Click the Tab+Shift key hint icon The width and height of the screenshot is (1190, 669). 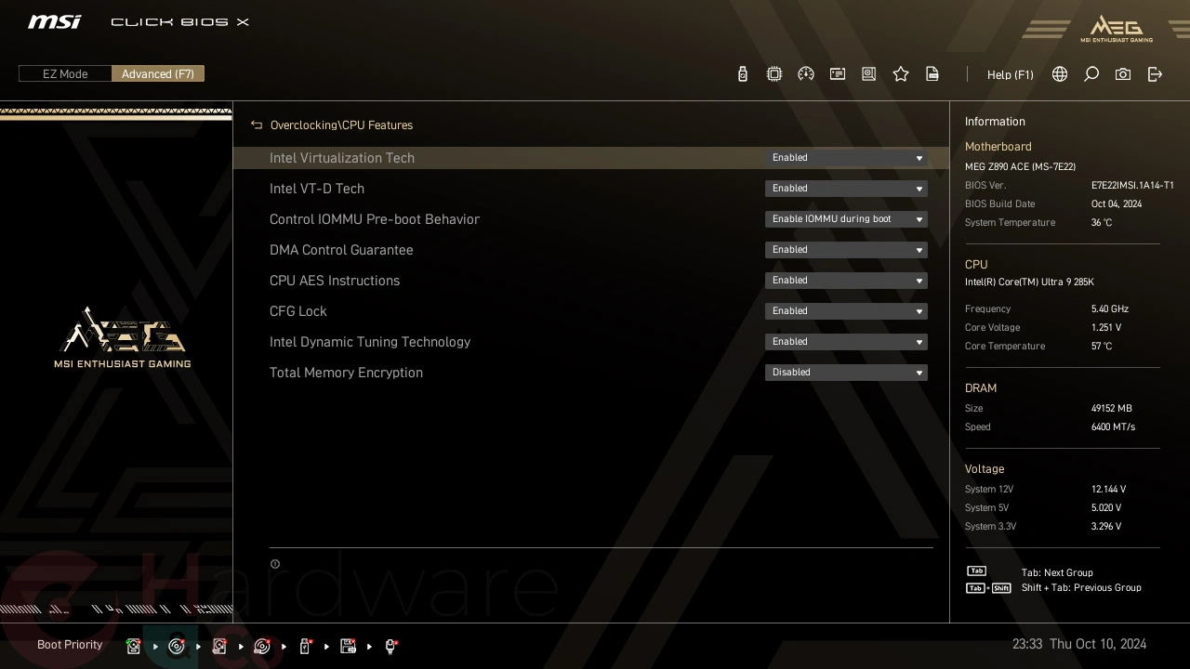988,588
